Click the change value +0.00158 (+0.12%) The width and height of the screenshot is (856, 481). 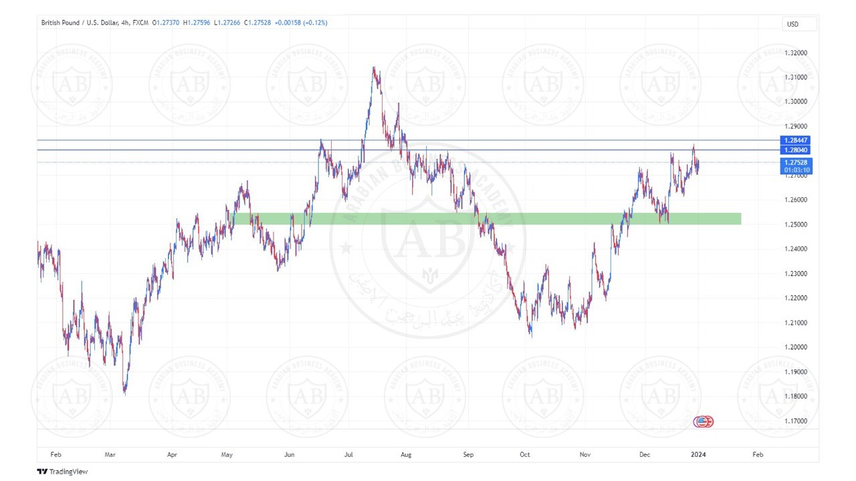[301, 23]
